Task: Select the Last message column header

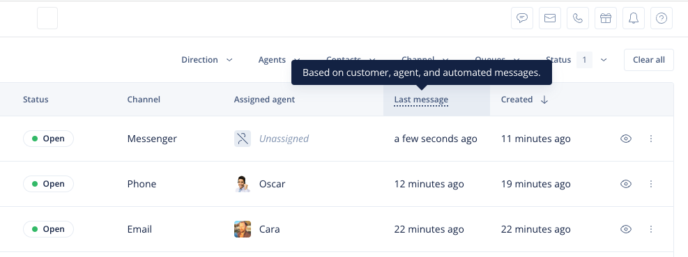Action: tap(421, 100)
